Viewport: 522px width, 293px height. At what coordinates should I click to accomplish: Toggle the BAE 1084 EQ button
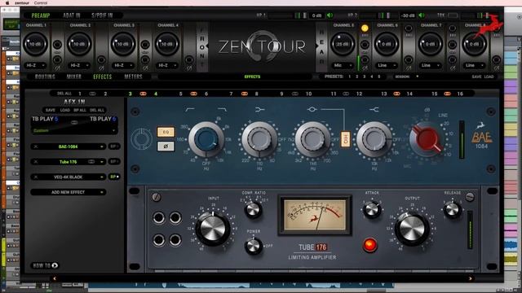click(166, 132)
